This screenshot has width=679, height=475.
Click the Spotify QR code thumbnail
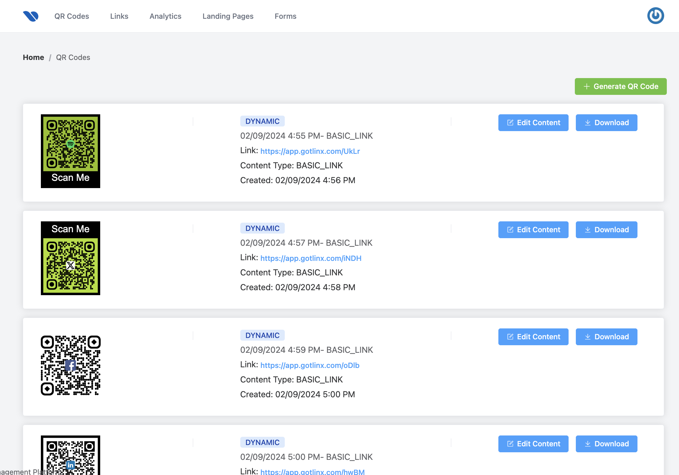(71, 151)
